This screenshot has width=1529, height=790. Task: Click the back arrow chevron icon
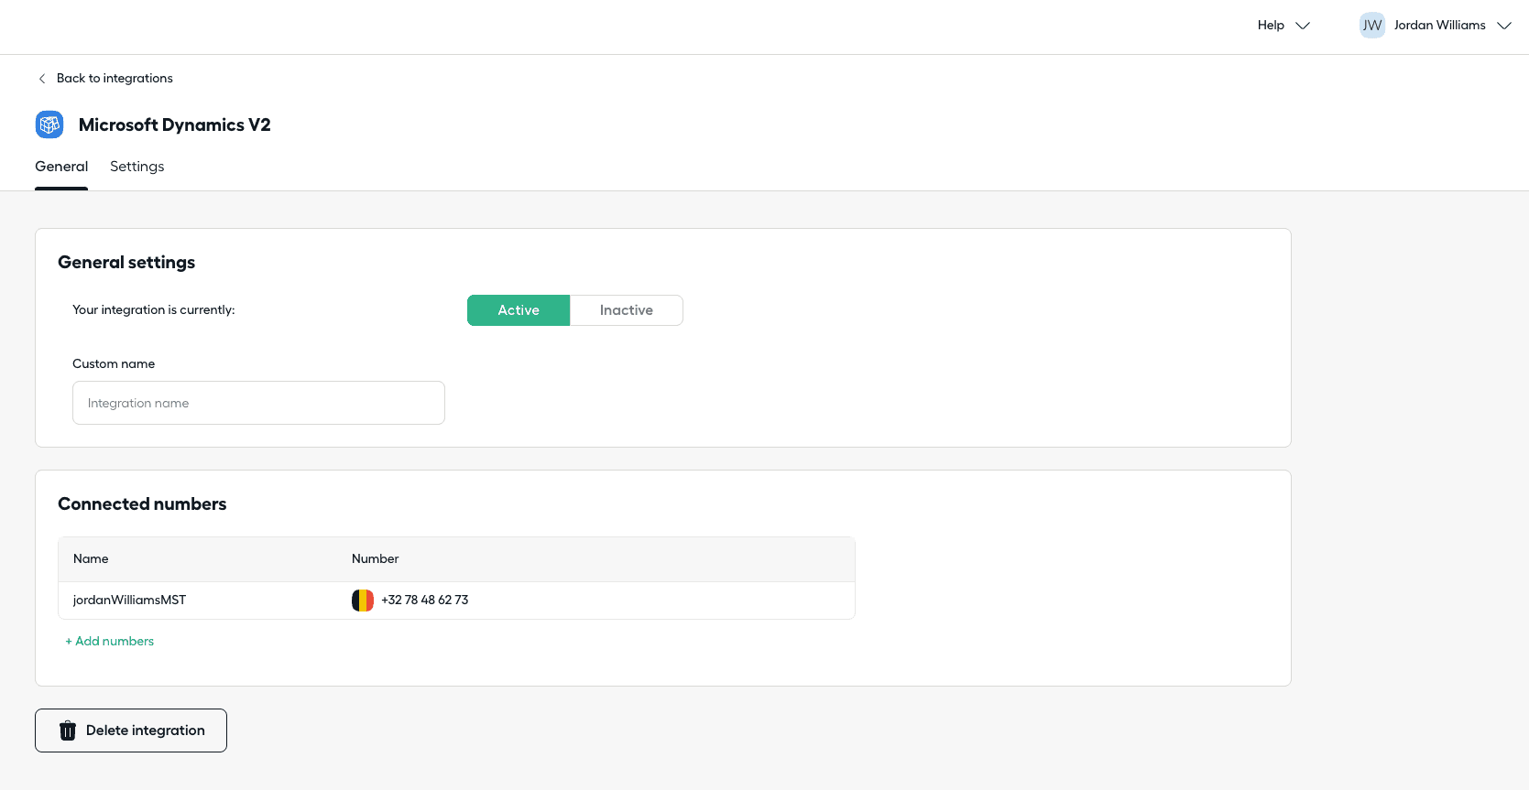point(42,79)
